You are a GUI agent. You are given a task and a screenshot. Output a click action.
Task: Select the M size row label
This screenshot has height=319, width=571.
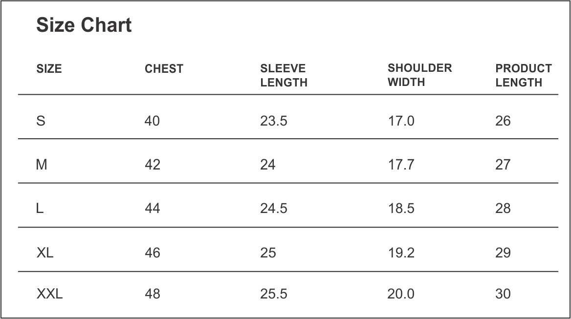[42, 165]
